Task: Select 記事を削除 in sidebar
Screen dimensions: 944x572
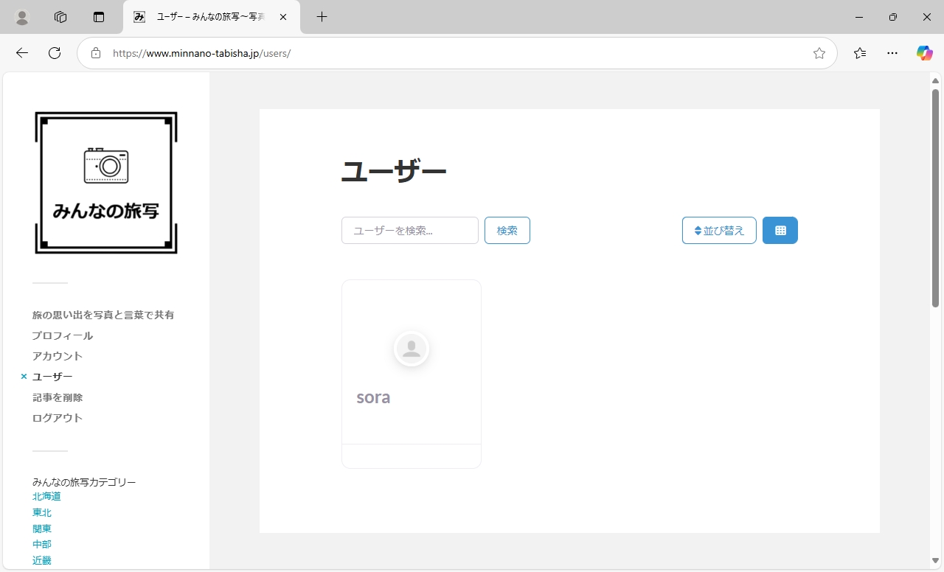Action: [58, 397]
